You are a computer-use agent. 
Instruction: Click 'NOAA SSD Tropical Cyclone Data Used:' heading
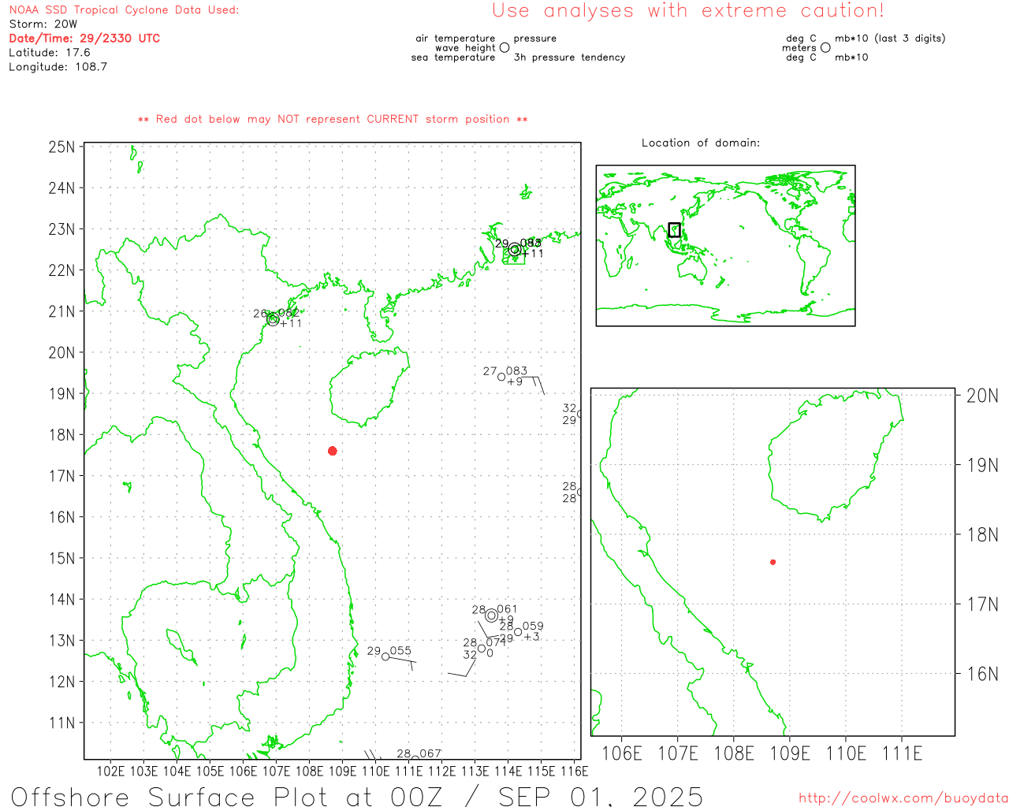(x=124, y=10)
